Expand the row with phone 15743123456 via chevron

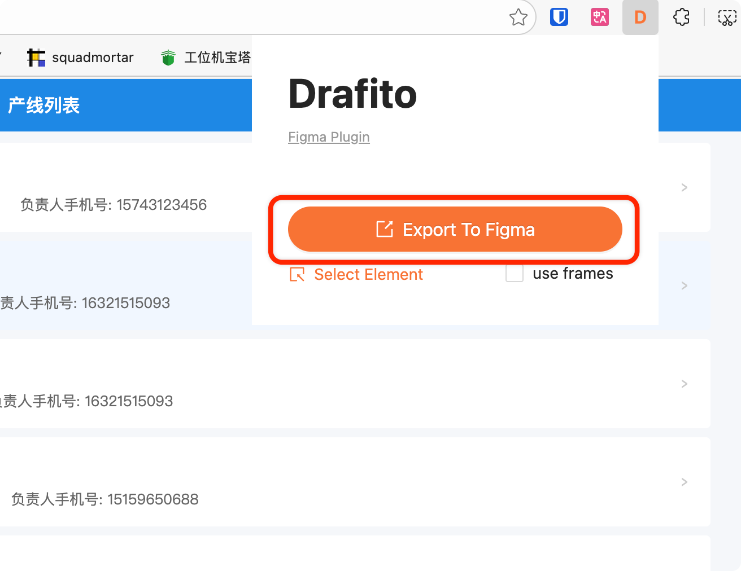pos(684,187)
